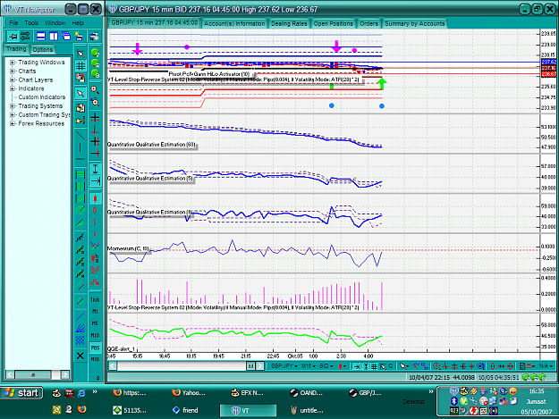Switch to the Options tab in Navigator

click(x=43, y=50)
